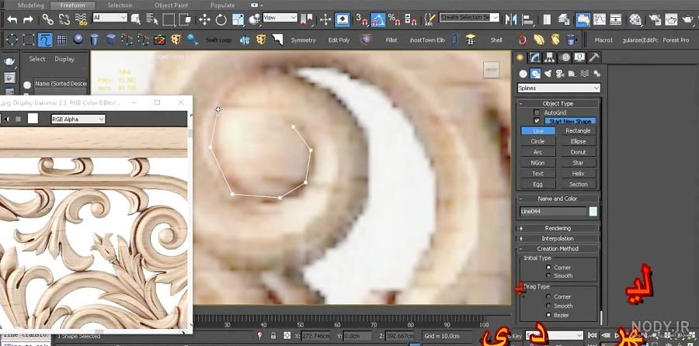699x346 pixels.
Task: Open Create Selection Set dropdown
Action: tap(471, 17)
